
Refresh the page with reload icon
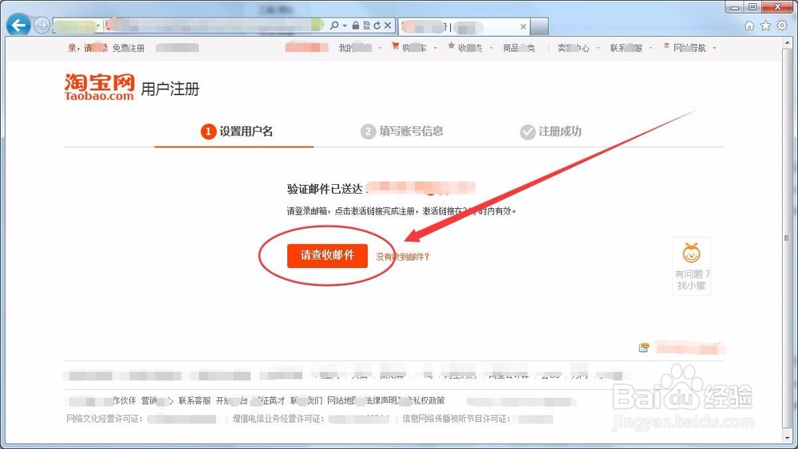point(377,26)
